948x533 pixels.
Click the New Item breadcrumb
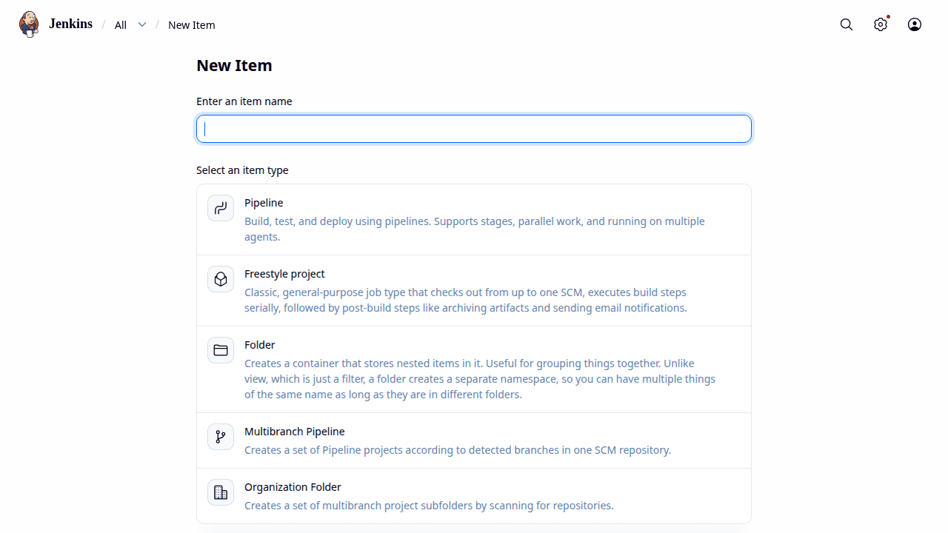192,25
